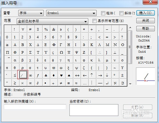Click the symbol grid scrollbar up arrow

click(x=130, y=27)
